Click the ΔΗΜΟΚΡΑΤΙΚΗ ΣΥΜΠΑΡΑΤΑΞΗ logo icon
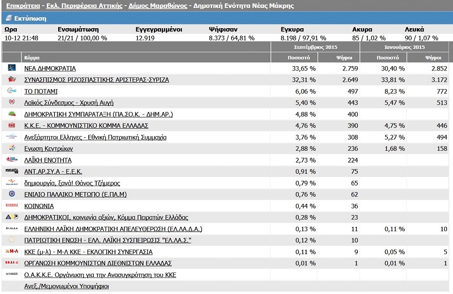The image size is (453, 294). (x=12, y=114)
